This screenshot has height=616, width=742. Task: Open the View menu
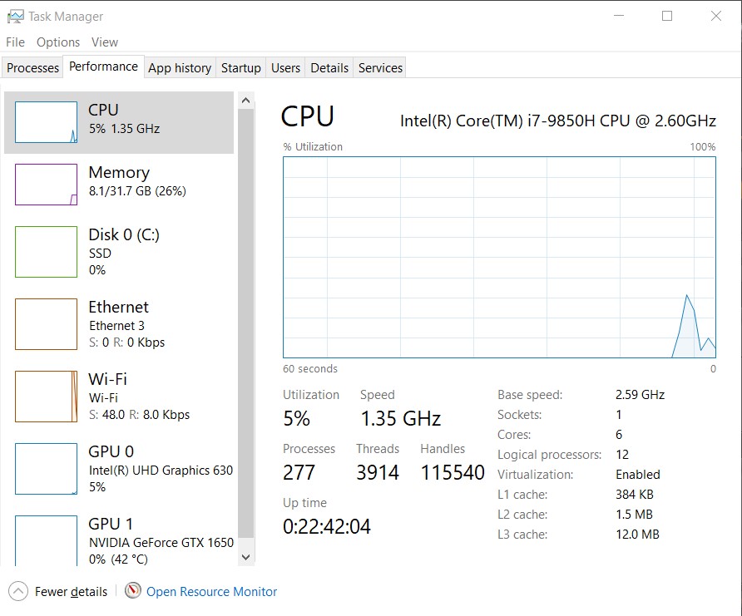pyautogui.click(x=105, y=42)
